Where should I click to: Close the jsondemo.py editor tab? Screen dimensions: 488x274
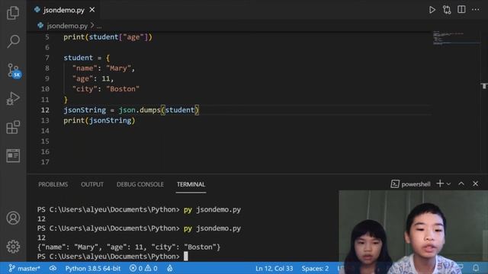(x=92, y=10)
